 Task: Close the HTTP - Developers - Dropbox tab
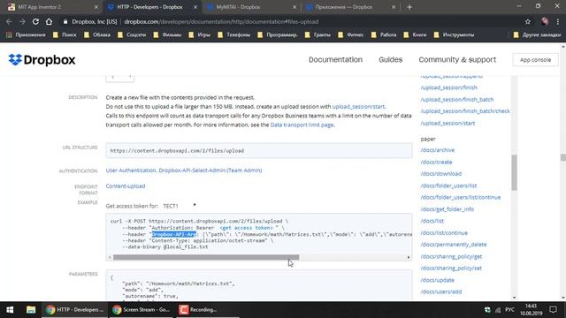195,7
